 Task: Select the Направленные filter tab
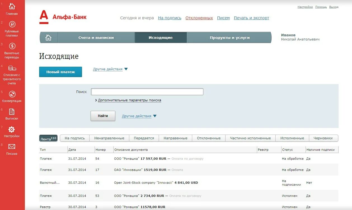click(x=175, y=138)
